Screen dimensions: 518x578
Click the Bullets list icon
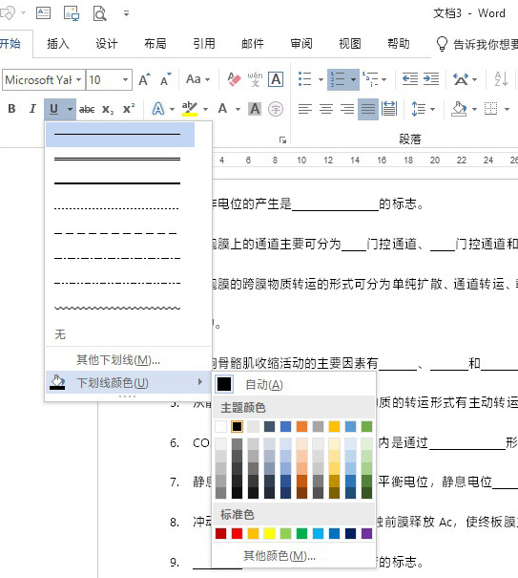click(x=305, y=79)
